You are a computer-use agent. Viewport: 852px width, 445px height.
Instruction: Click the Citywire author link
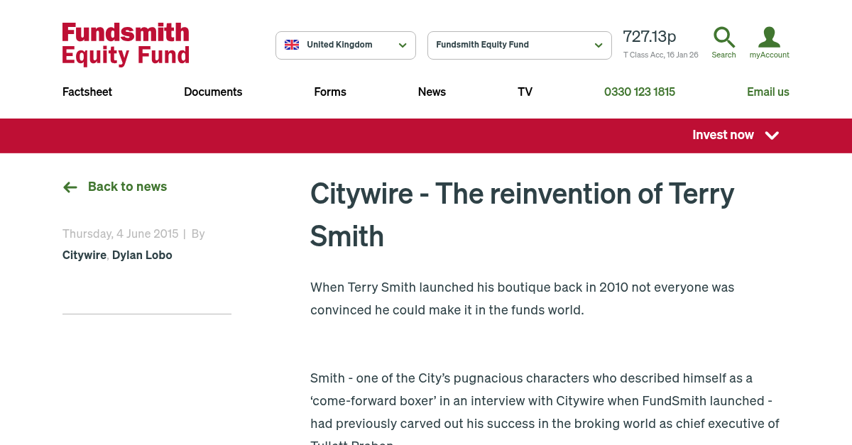click(84, 256)
